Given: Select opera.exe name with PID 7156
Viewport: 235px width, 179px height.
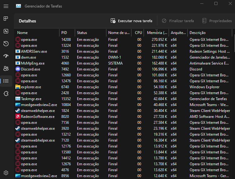Looking at the screenshot, I should click(x=29, y=122).
